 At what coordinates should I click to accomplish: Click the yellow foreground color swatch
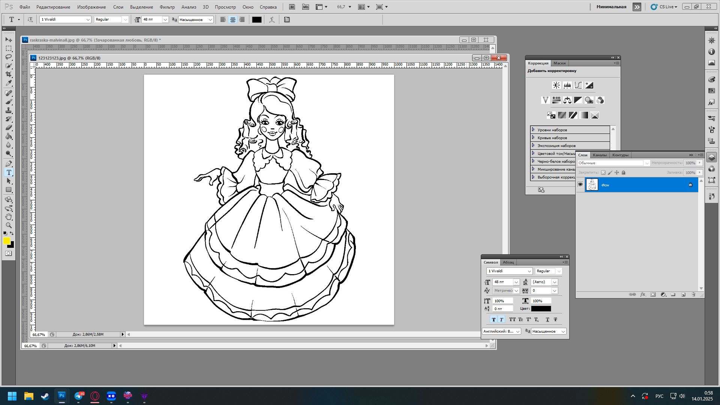tap(6, 241)
